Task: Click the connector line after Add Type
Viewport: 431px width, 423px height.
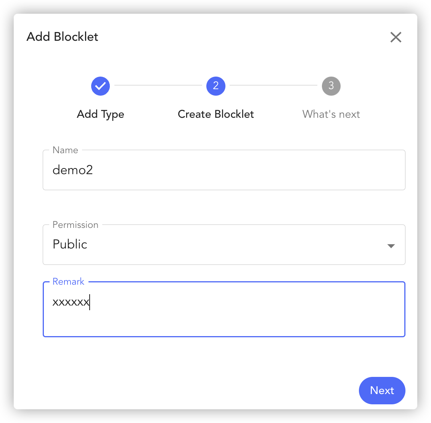Action: pyautogui.click(x=158, y=85)
